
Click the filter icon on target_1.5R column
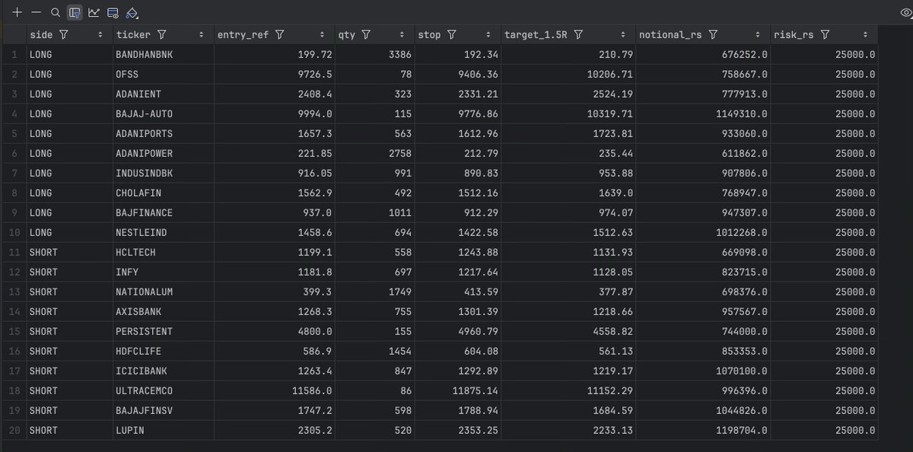578,35
